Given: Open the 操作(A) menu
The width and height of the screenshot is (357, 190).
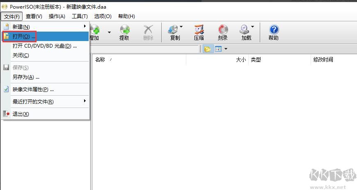Looking at the screenshot, I should pos(57,16).
